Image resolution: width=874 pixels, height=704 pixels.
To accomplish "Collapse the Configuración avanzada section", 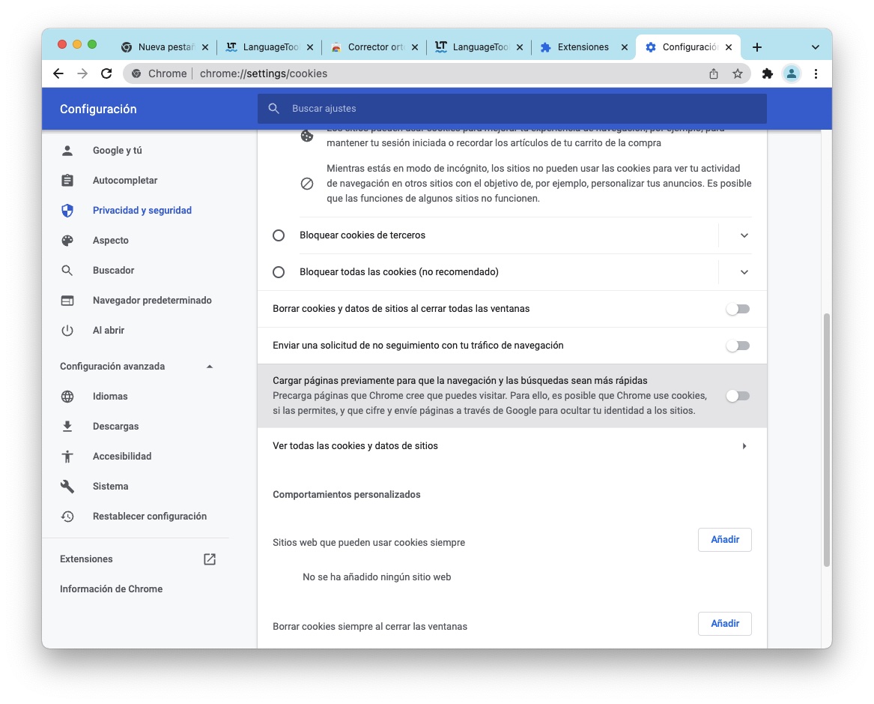I will 210,367.
